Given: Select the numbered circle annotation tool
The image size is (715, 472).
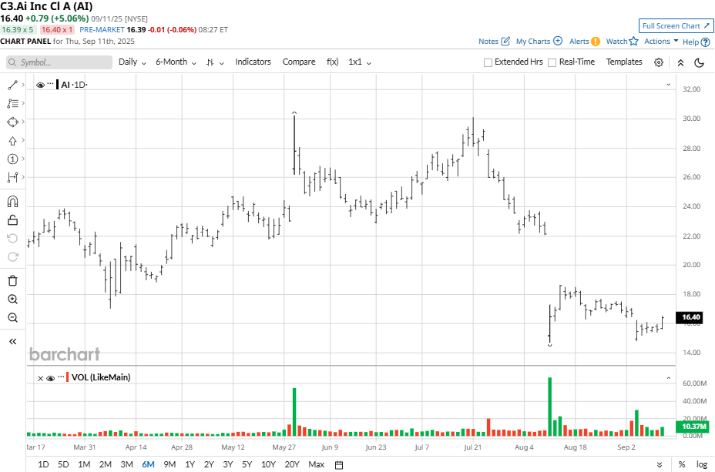Looking at the screenshot, I should [x=12, y=159].
